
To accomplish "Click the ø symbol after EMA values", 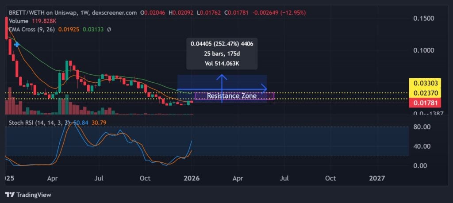I will tap(109, 30).
